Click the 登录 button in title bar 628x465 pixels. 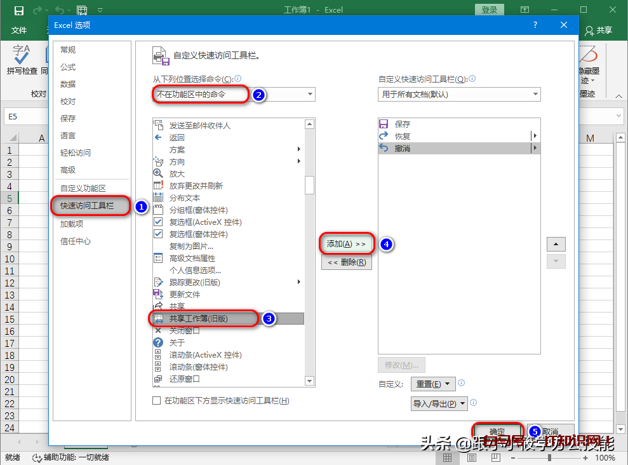pyautogui.click(x=490, y=10)
